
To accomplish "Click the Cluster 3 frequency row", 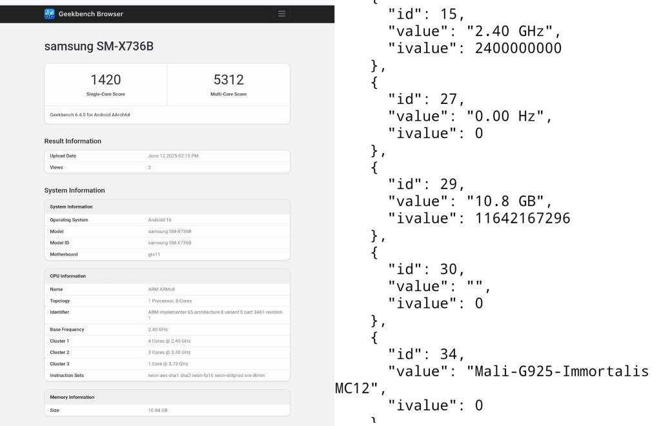I will (167, 363).
